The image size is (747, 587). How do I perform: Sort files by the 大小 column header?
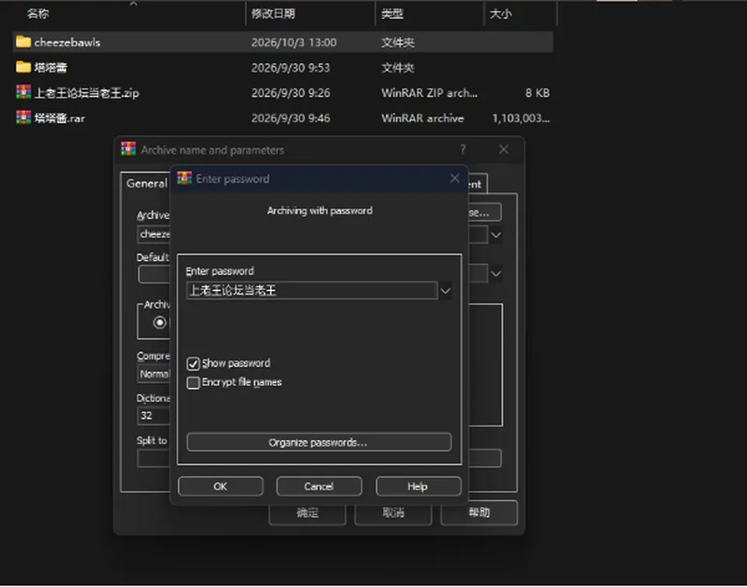coord(500,14)
